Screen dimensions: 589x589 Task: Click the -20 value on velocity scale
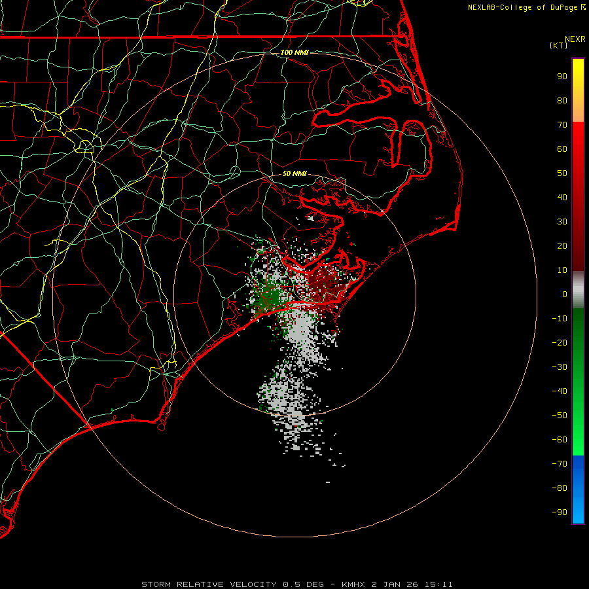(560, 343)
